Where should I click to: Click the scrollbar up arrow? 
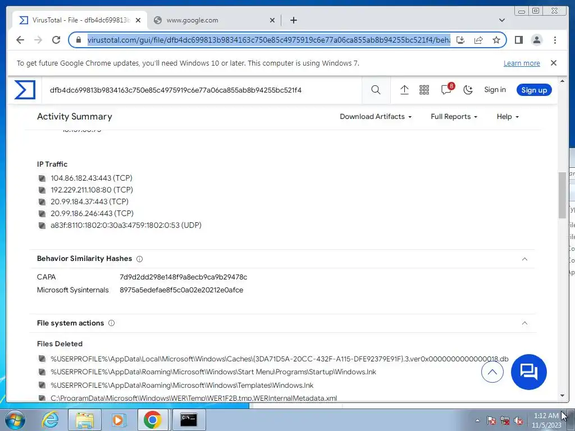(x=562, y=81)
